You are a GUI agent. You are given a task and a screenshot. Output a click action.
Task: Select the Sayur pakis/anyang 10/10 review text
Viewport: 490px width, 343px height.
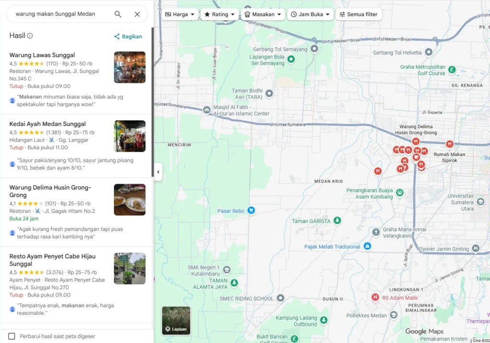[x=75, y=164]
